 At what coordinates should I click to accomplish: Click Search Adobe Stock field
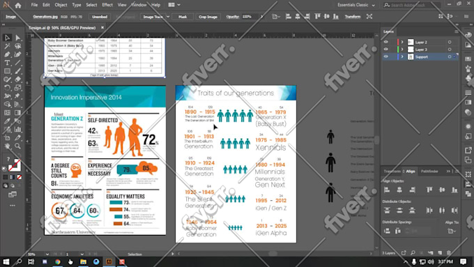click(411, 5)
